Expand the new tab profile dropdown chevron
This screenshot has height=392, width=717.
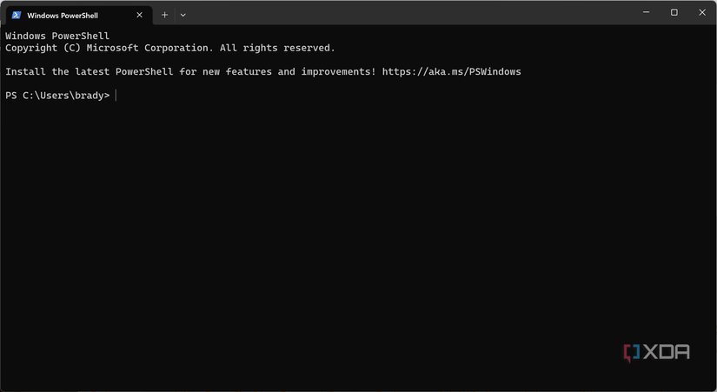point(183,15)
